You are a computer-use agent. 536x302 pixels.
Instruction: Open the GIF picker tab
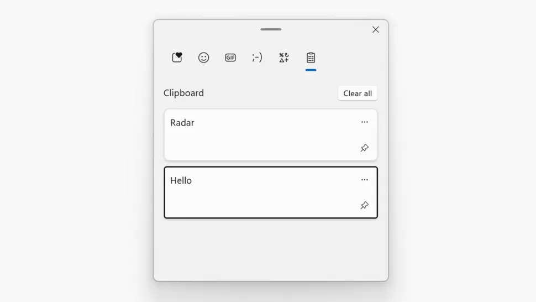tap(230, 58)
